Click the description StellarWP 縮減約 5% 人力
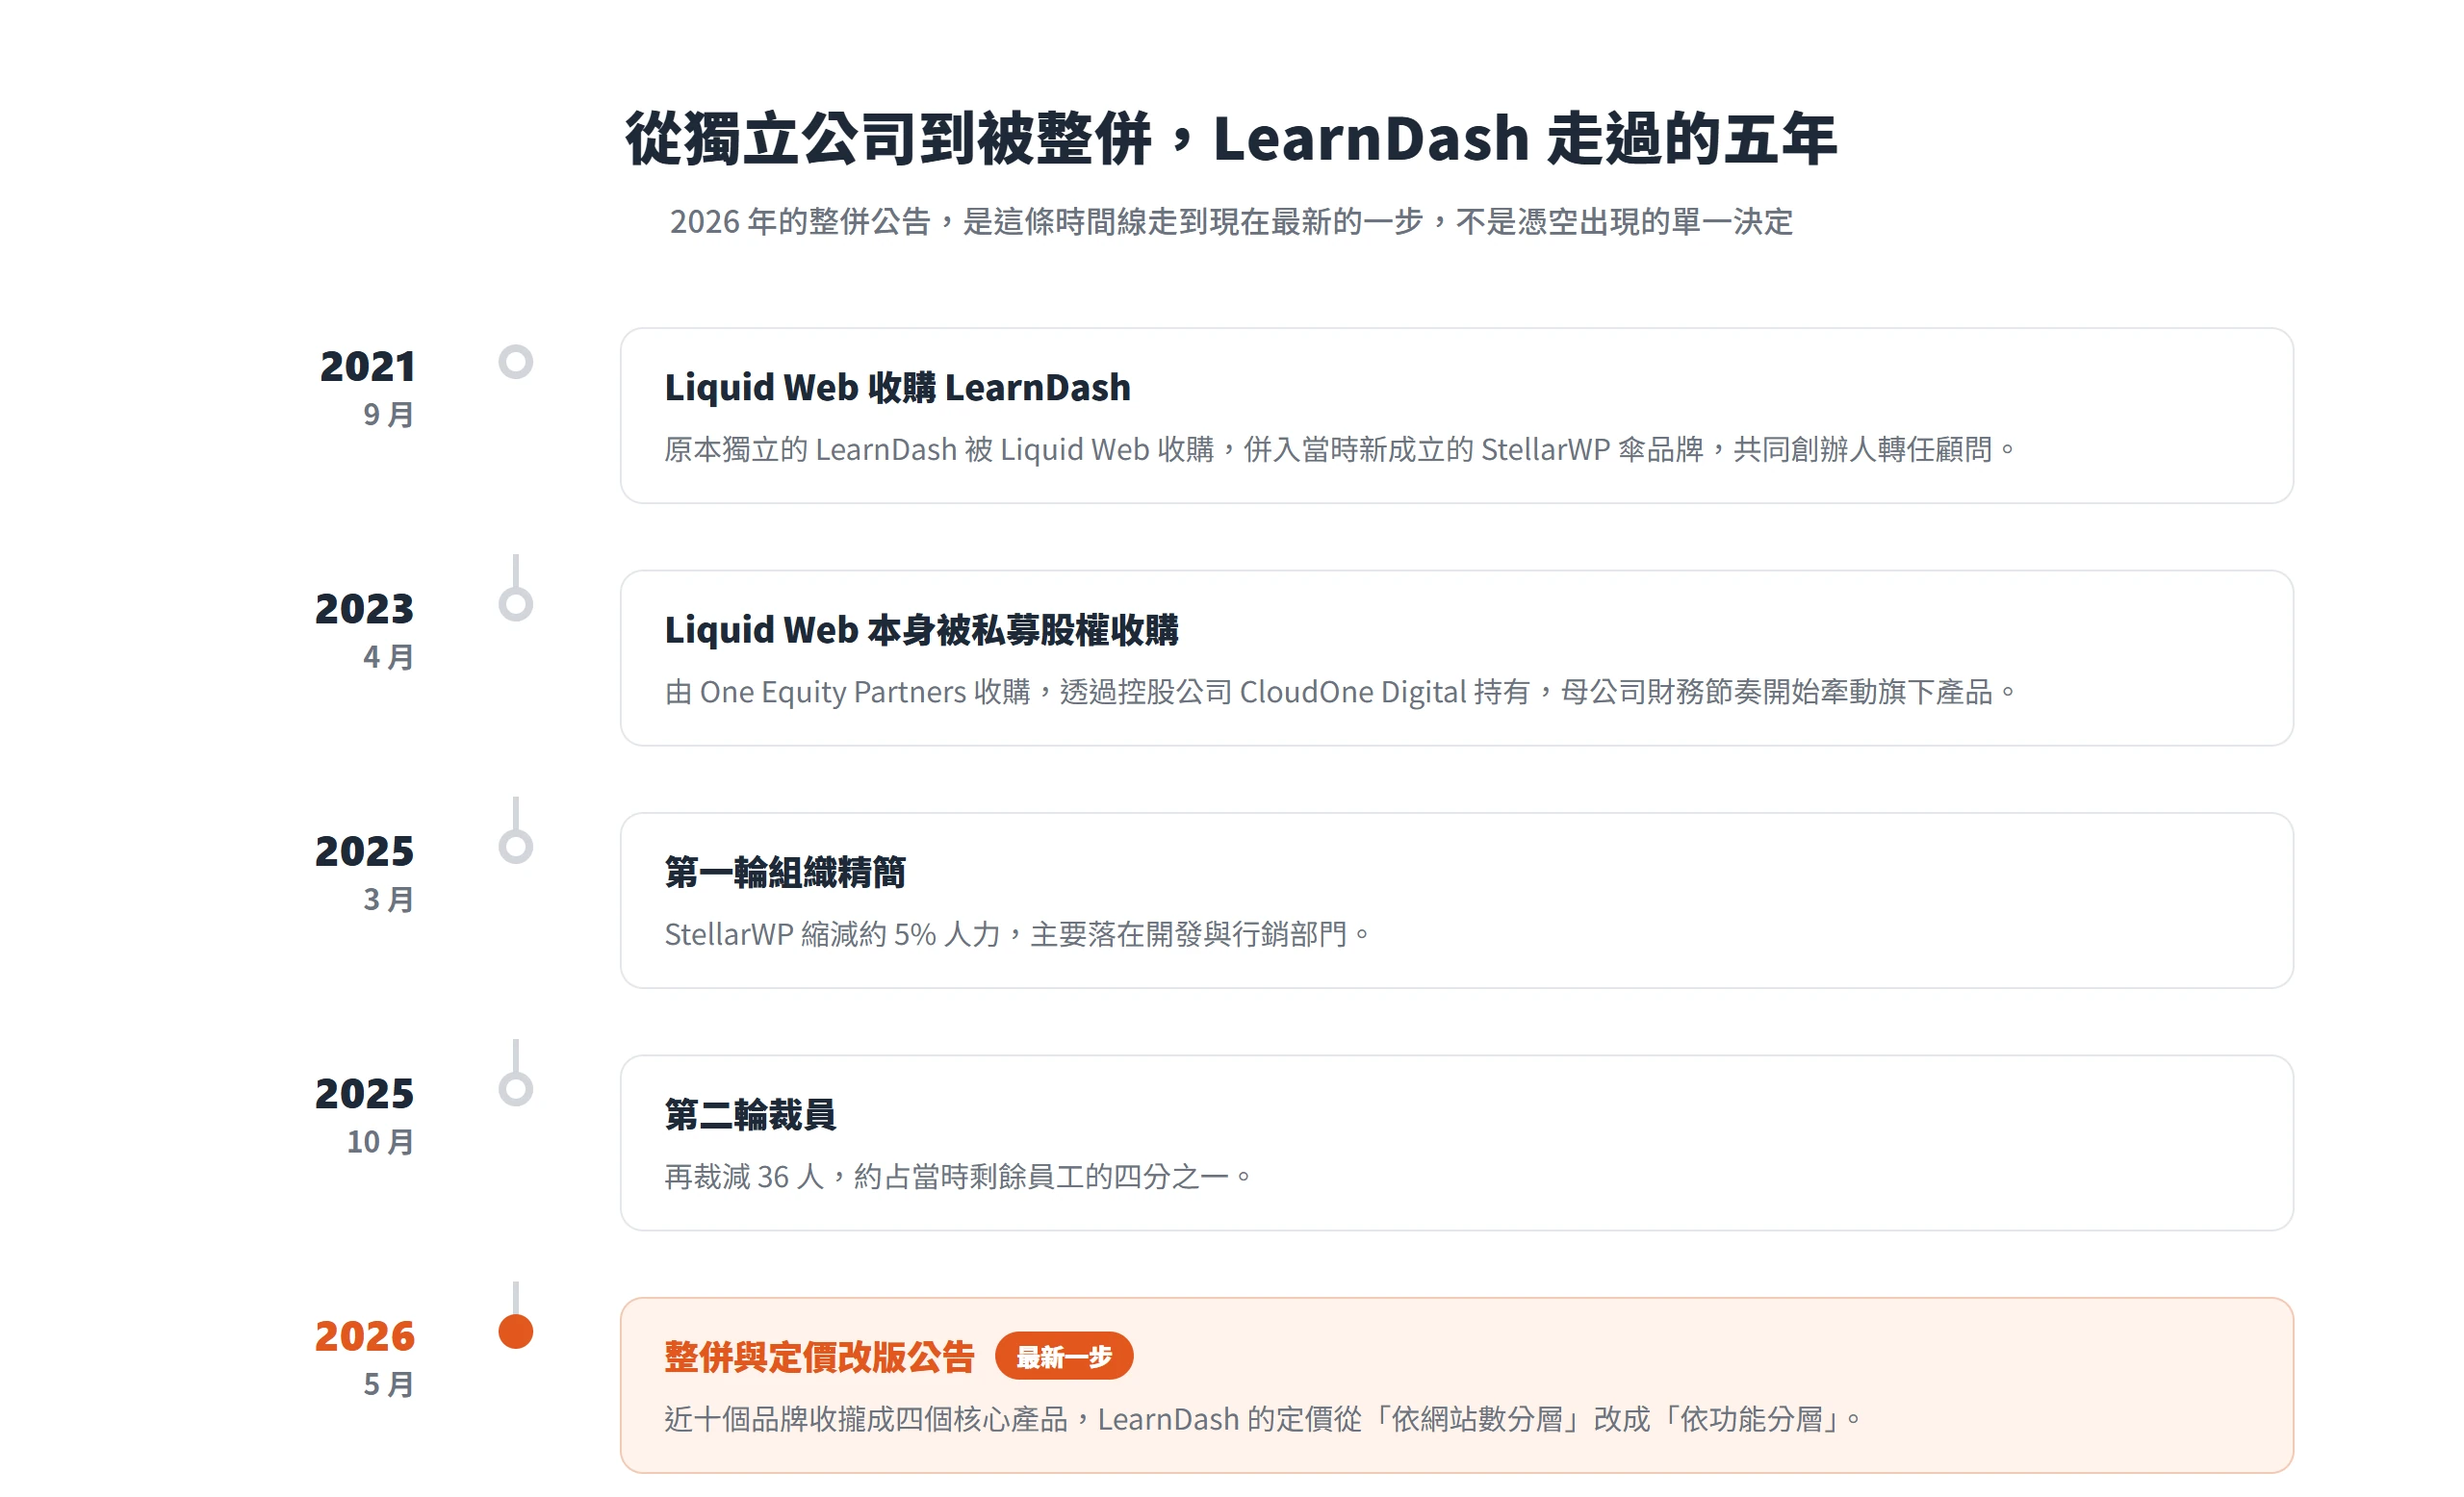The image size is (2464, 1497). point(1017,935)
